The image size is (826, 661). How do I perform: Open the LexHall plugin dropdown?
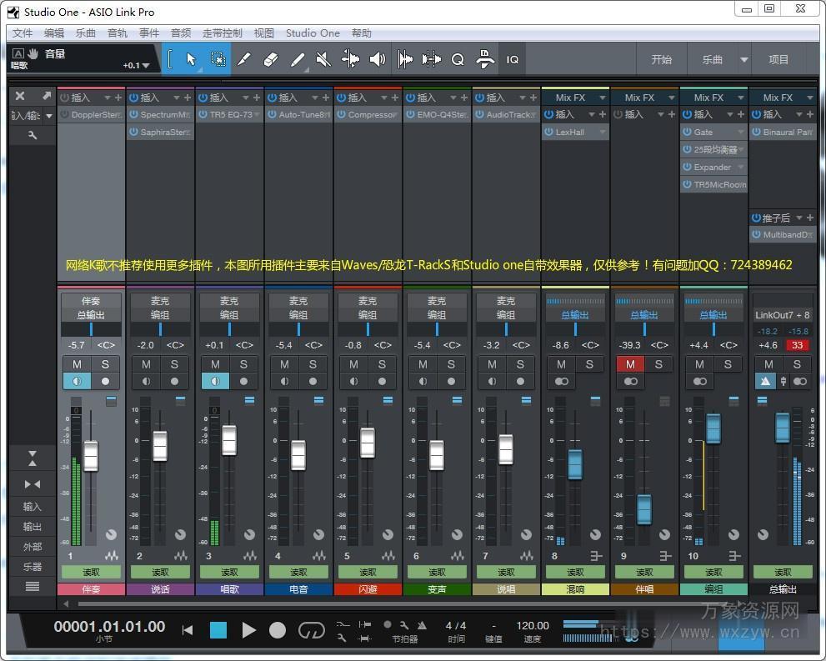[603, 133]
